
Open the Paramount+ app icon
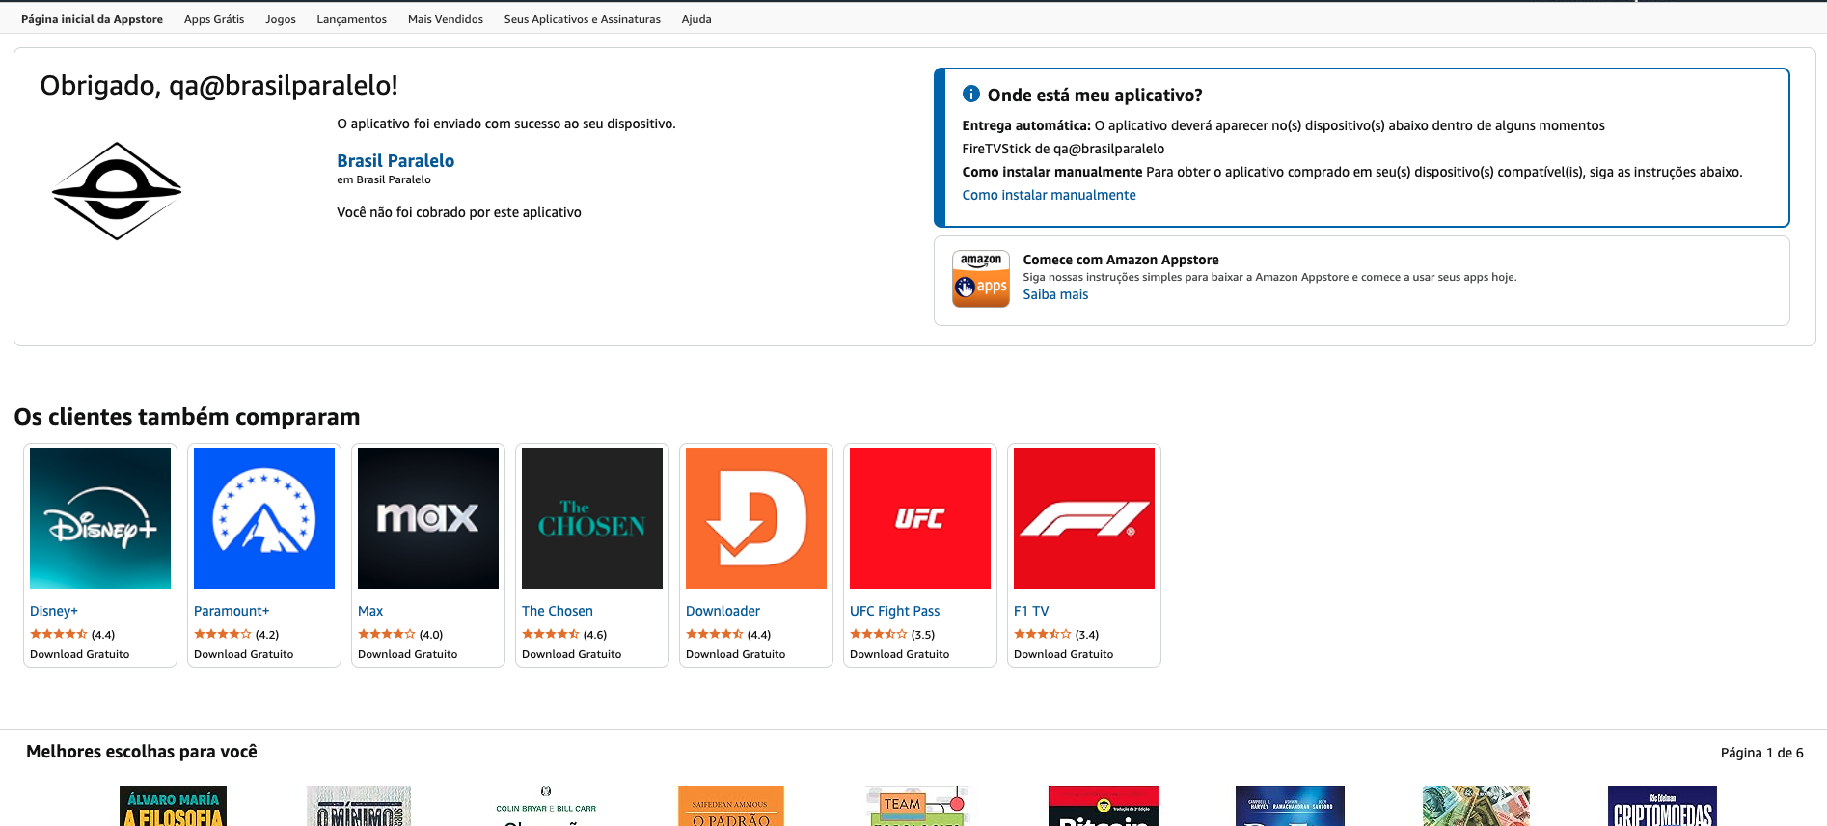point(264,518)
